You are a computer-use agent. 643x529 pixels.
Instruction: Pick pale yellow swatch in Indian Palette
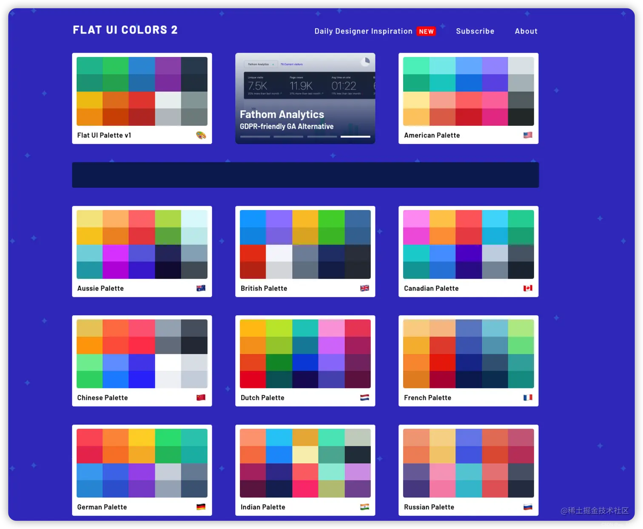pyautogui.click(x=305, y=455)
